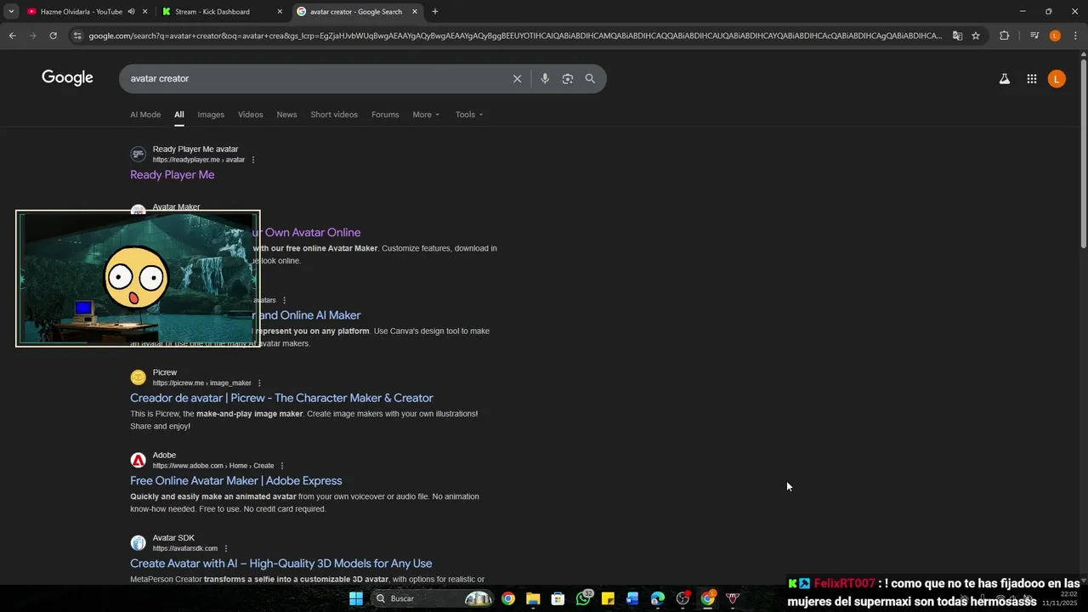Click the Adobe site favicon
Screen dimensions: 1088x612
point(138,460)
